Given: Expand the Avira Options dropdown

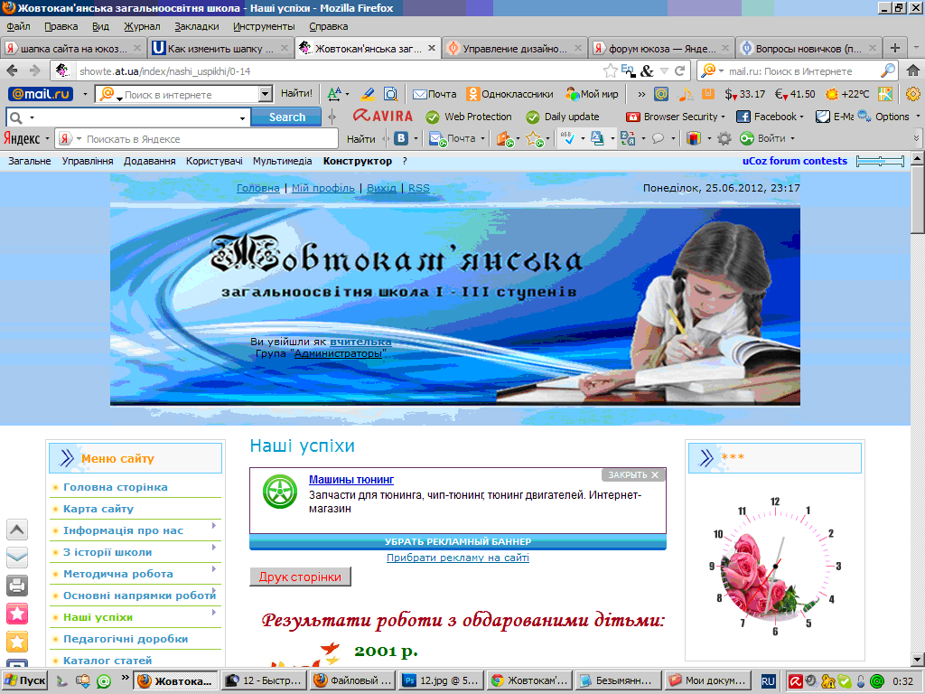Looking at the screenshot, I should 918,117.
